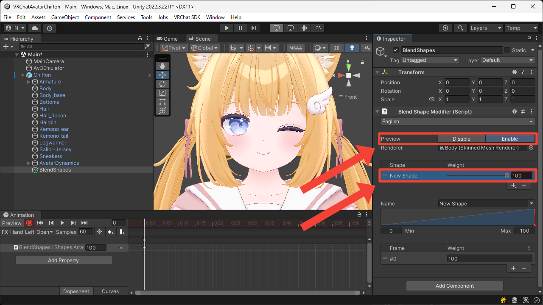The image size is (543, 305).
Task: Click the New Shape weight slider
Action: click(x=477, y=176)
